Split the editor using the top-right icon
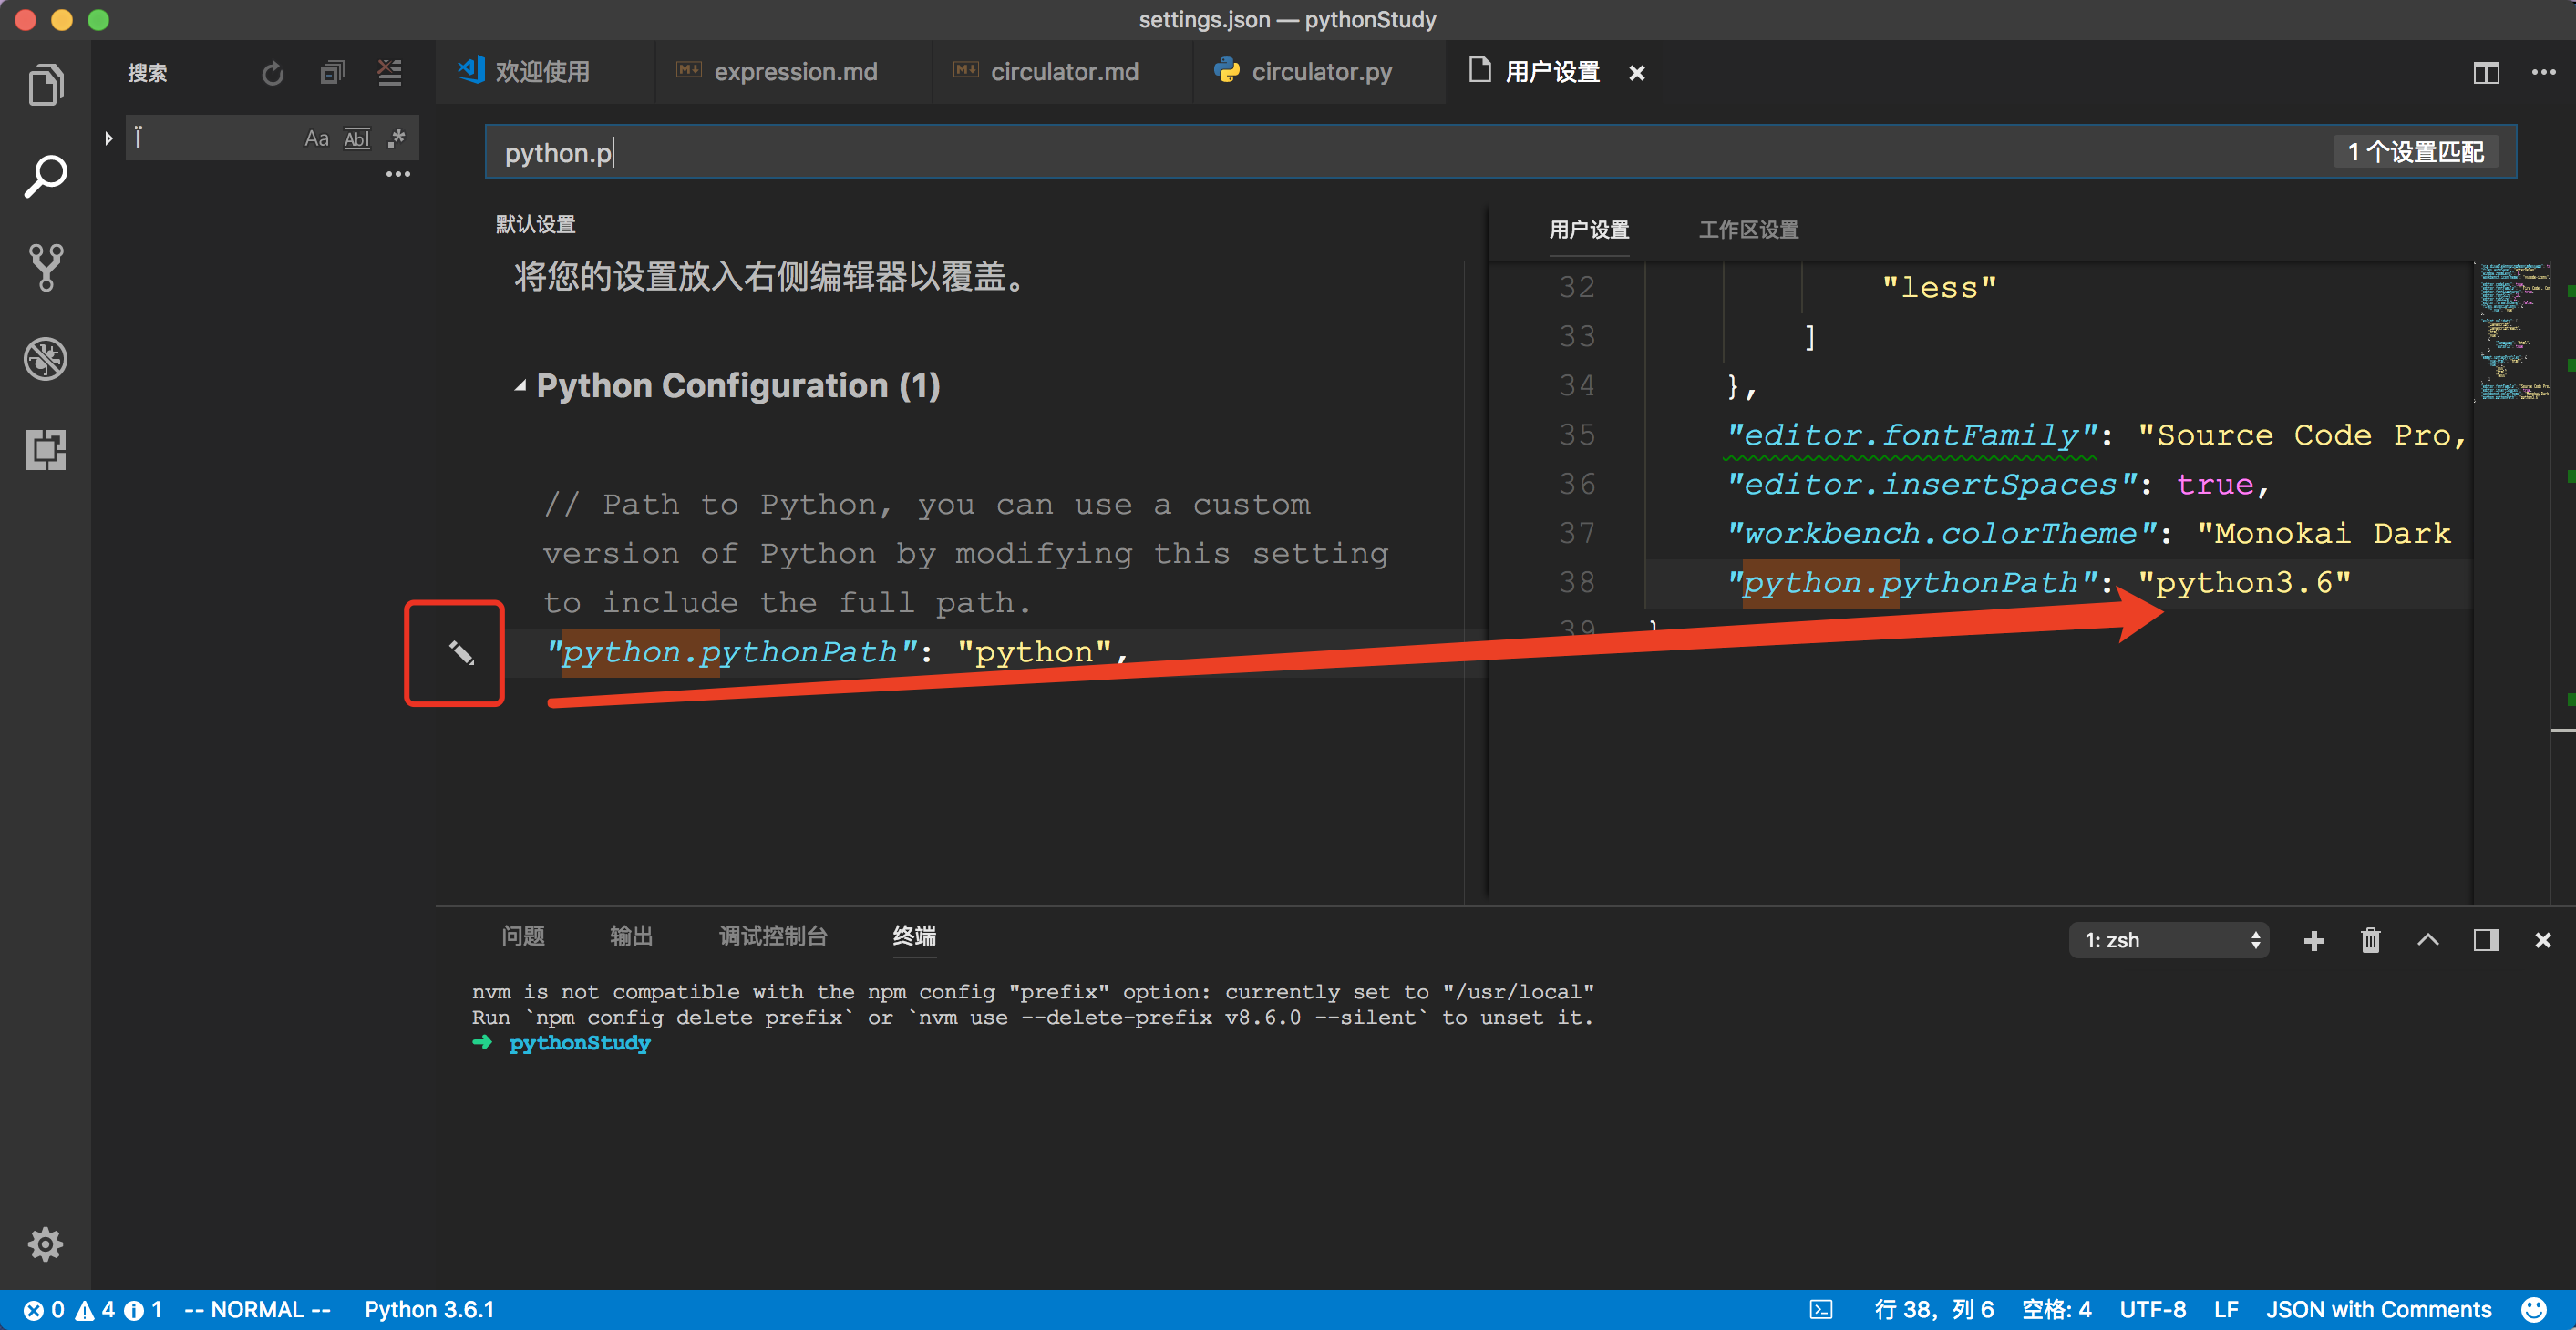This screenshot has height=1330, width=2576. (x=2486, y=72)
